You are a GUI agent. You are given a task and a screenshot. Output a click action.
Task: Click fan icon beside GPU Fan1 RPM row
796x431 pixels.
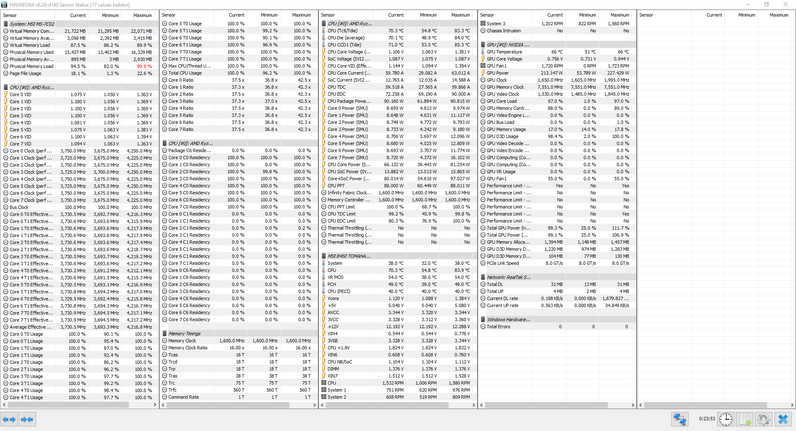tap(483, 66)
